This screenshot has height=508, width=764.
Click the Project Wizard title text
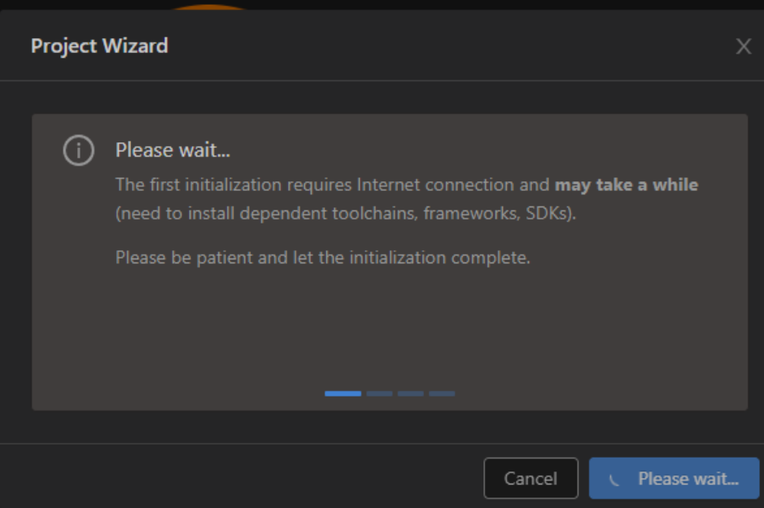tap(99, 46)
